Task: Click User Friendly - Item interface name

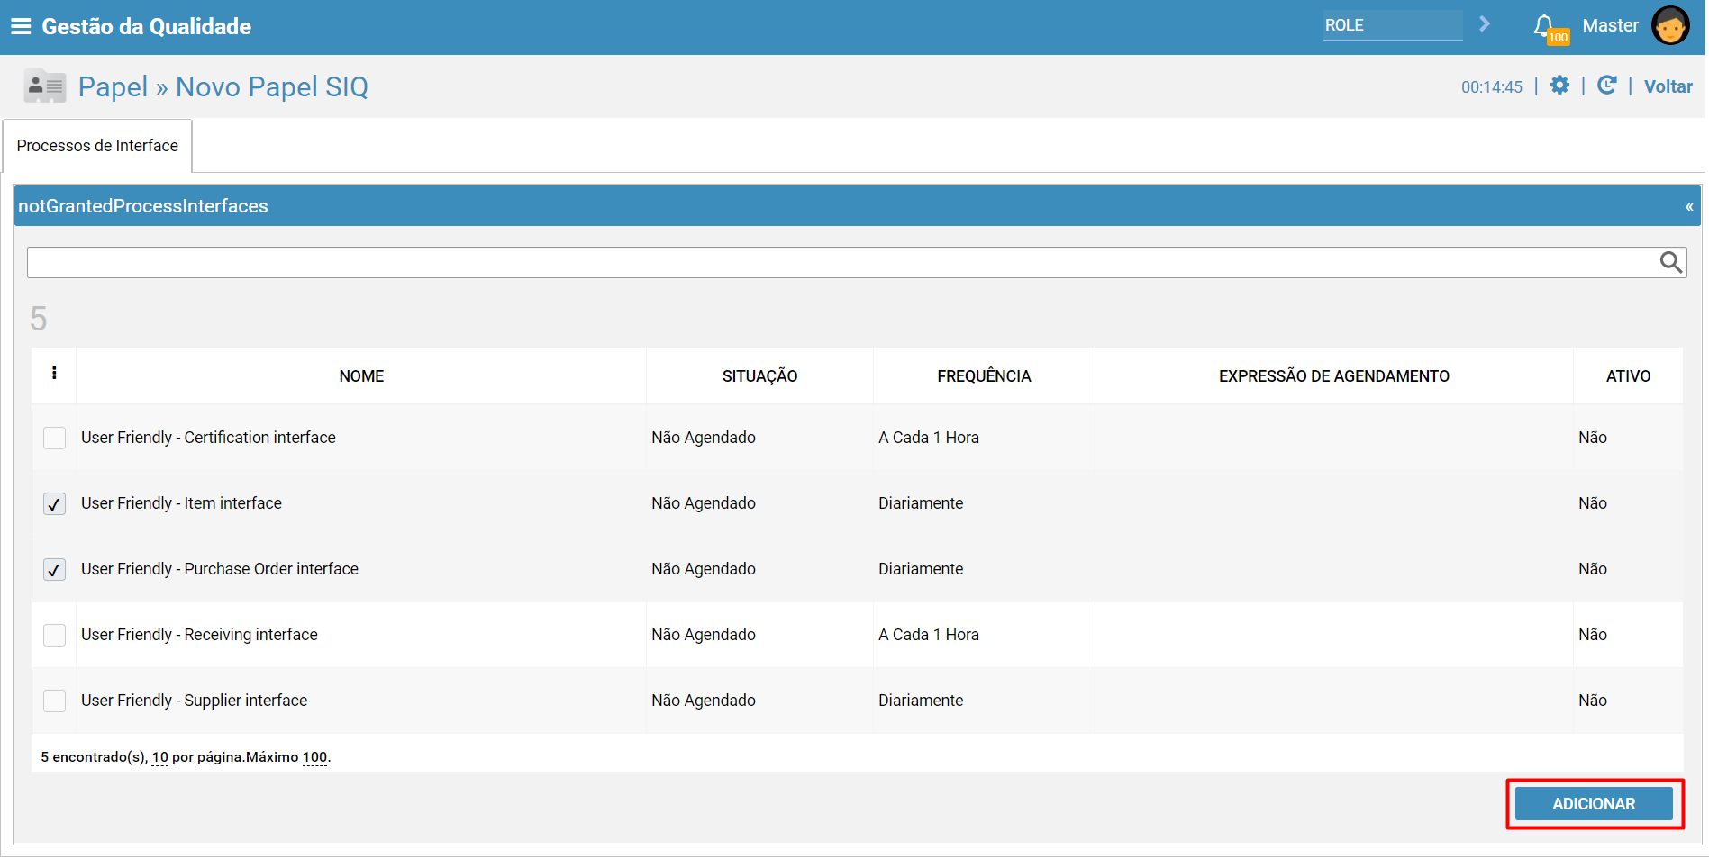Action: click(x=181, y=503)
